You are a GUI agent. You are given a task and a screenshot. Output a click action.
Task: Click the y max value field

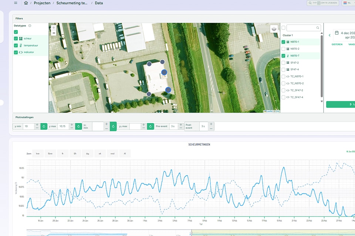pyautogui.click(x=64, y=126)
